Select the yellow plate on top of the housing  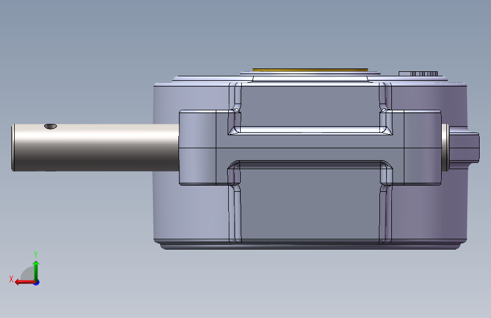310,70
